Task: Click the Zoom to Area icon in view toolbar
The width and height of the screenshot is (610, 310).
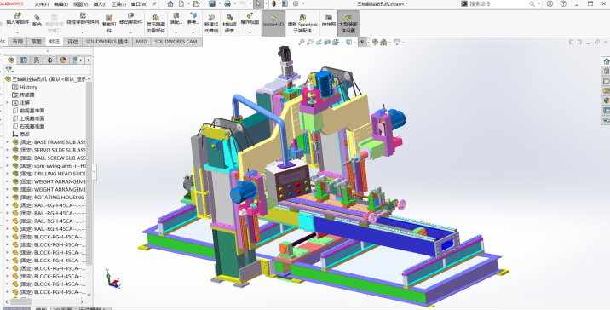Action: [x=309, y=42]
